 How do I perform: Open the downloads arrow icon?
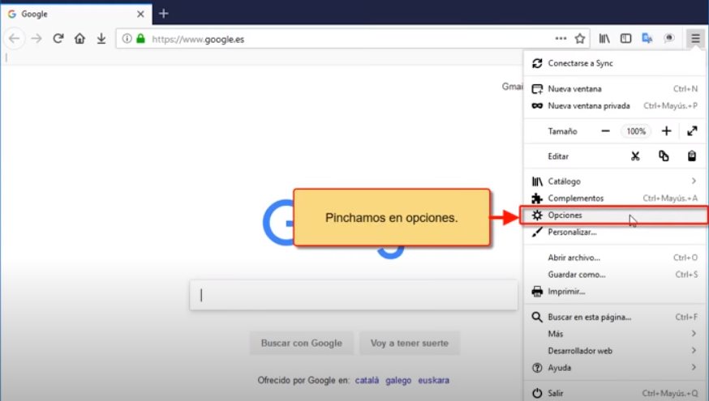[101, 39]
